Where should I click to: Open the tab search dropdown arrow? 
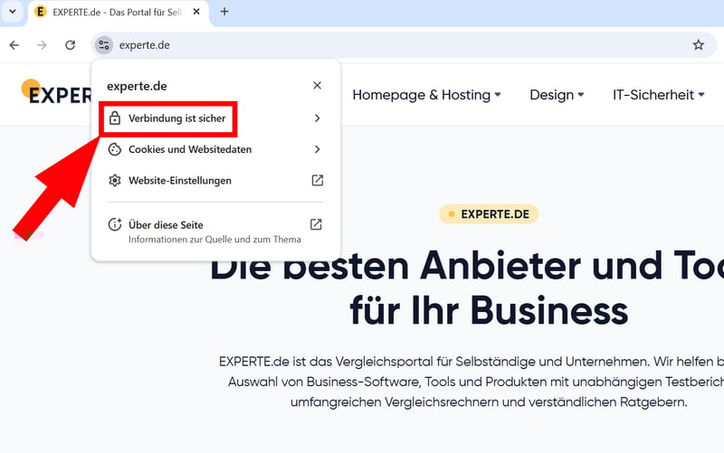[x=13, y=12]
